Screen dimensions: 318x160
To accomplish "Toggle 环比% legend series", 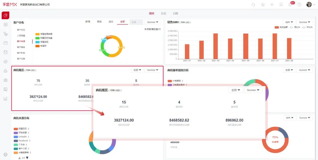I will tap(307, 27).
